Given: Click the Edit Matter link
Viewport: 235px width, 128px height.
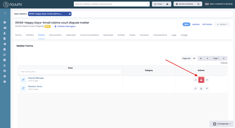Looking at the screenshot, I should point(207,24).
